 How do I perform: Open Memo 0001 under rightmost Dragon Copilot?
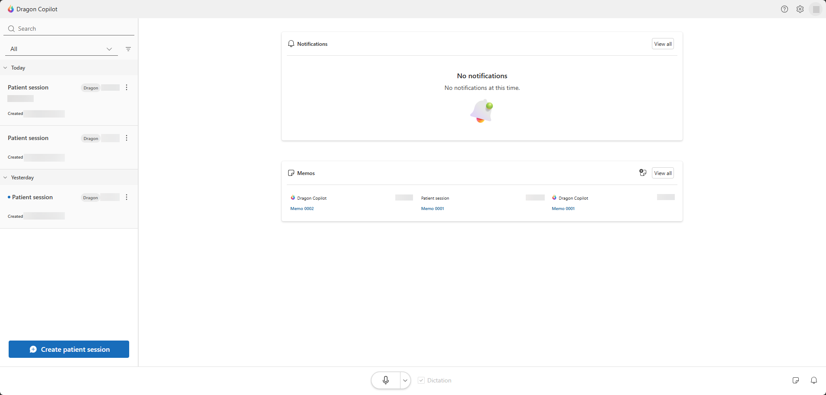point(563,208)
